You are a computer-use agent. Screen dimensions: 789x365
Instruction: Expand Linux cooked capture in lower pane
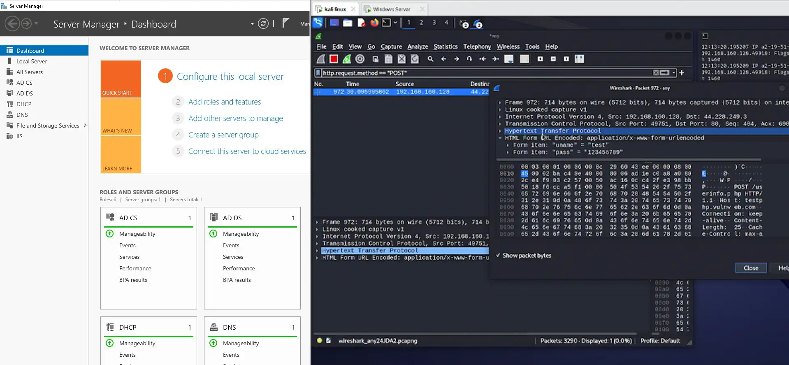(x=317, y=229)
